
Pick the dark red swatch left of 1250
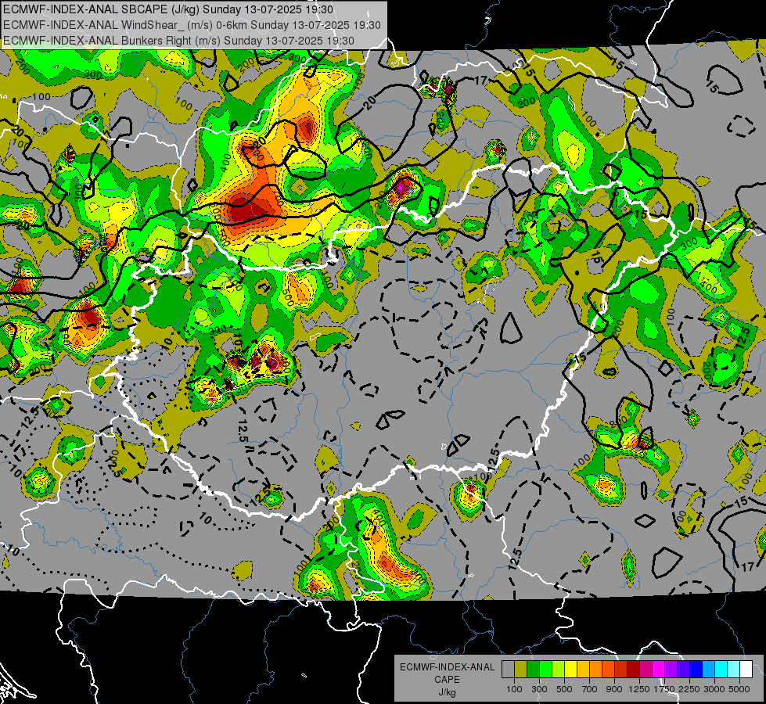pos(633,670)
